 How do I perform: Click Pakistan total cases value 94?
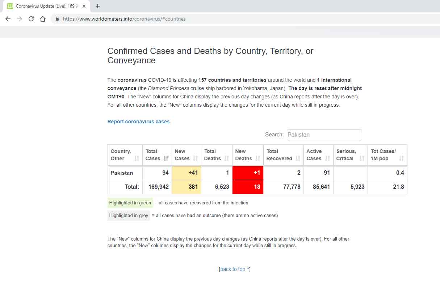coord(165,173)
